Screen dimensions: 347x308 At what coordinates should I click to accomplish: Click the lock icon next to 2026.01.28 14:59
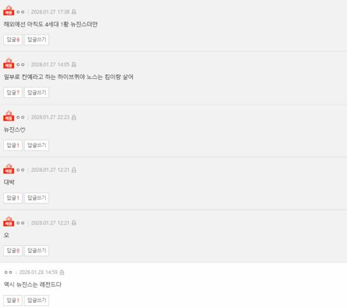[62, 272]
